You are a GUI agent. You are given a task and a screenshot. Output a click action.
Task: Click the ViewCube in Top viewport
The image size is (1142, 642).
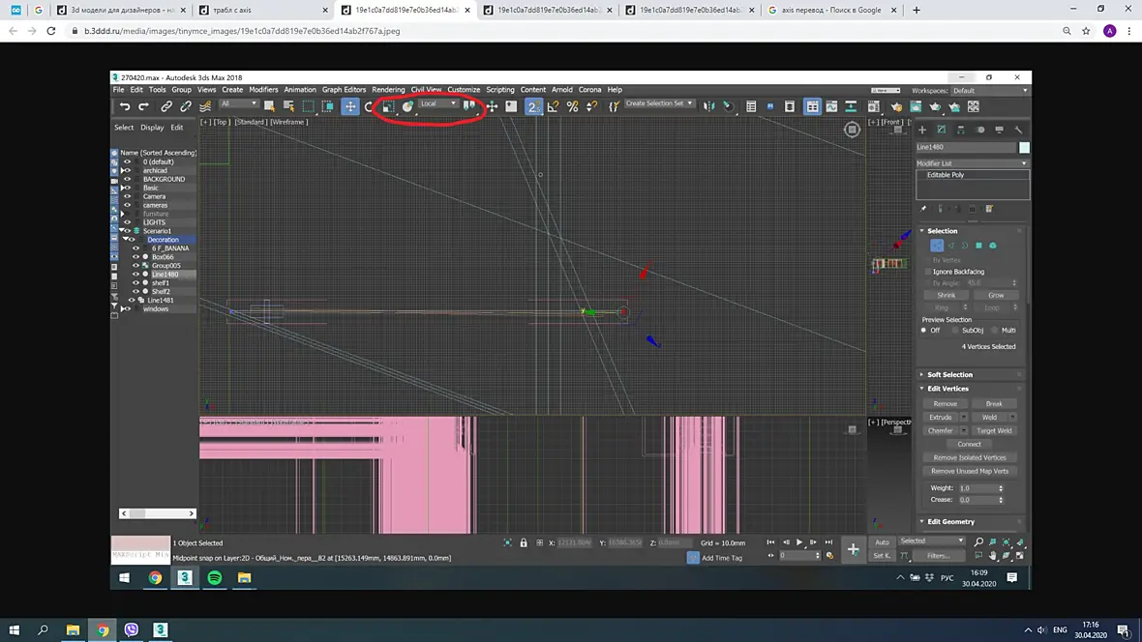pos(852,131)
